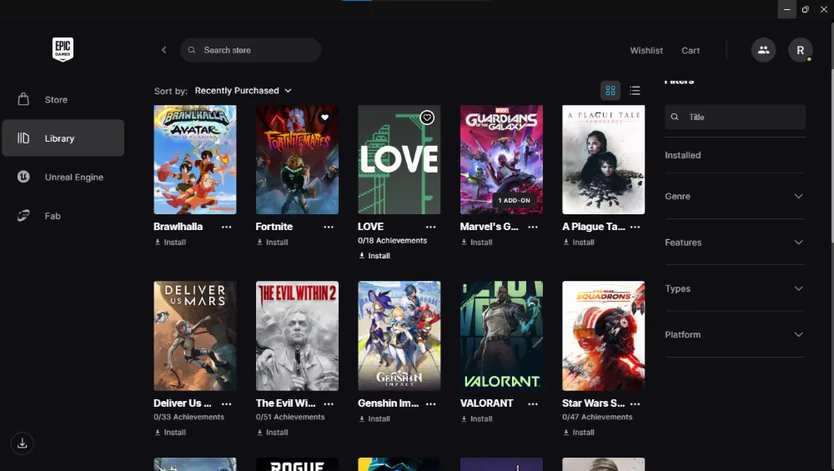Open Deliver Us Mars three-dot menu
Screen dimensions: 834x471
(x=227, y=404)
